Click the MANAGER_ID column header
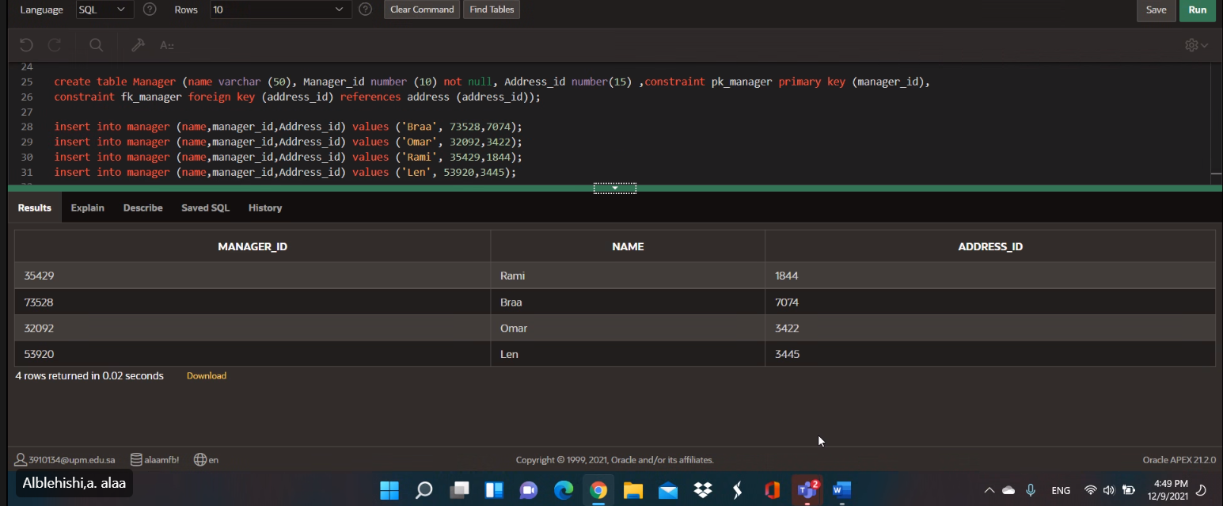The height and width of the screenshot is (506, 1223). tap(252, 246)
